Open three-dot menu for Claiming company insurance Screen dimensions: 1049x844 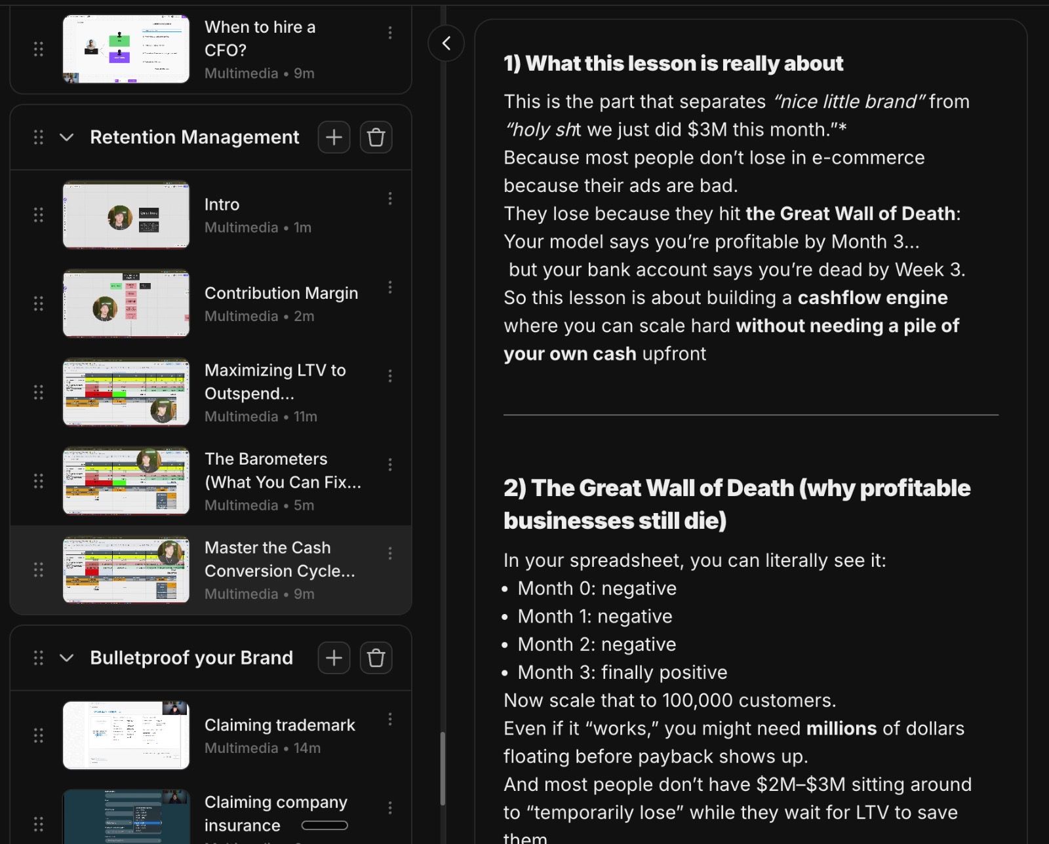pyautogui.click(x=390, y=808)
